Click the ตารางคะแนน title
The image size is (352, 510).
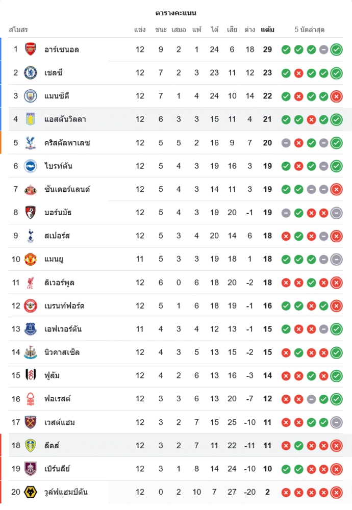tap(176, 13)
